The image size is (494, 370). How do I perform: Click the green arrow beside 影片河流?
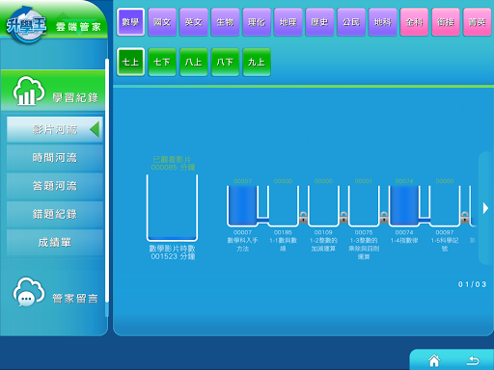click(x=95, y=129)
